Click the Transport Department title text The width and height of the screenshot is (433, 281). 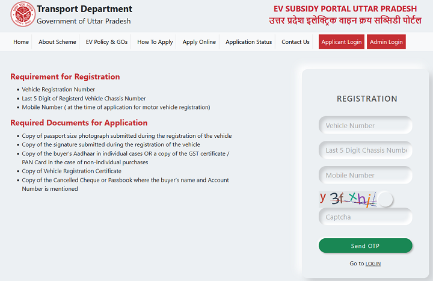pos(85,9)
